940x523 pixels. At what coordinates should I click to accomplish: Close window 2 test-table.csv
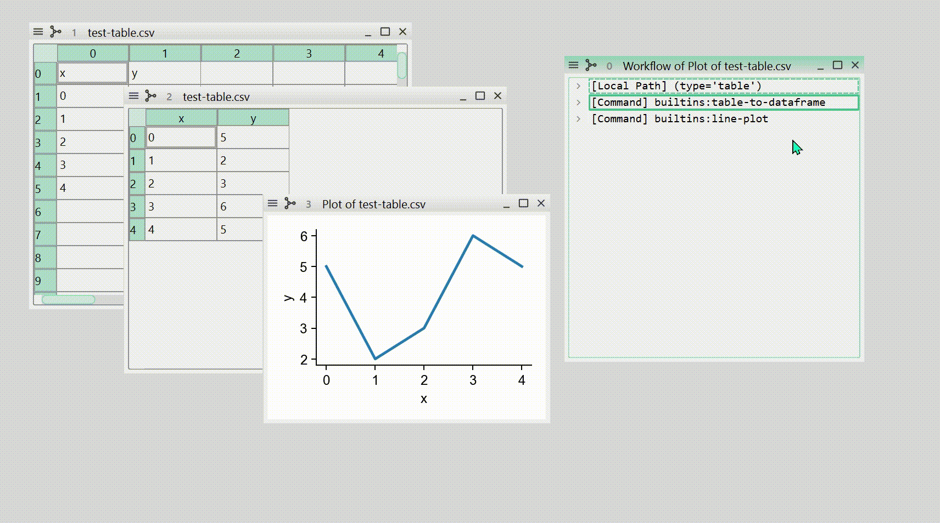497,96
